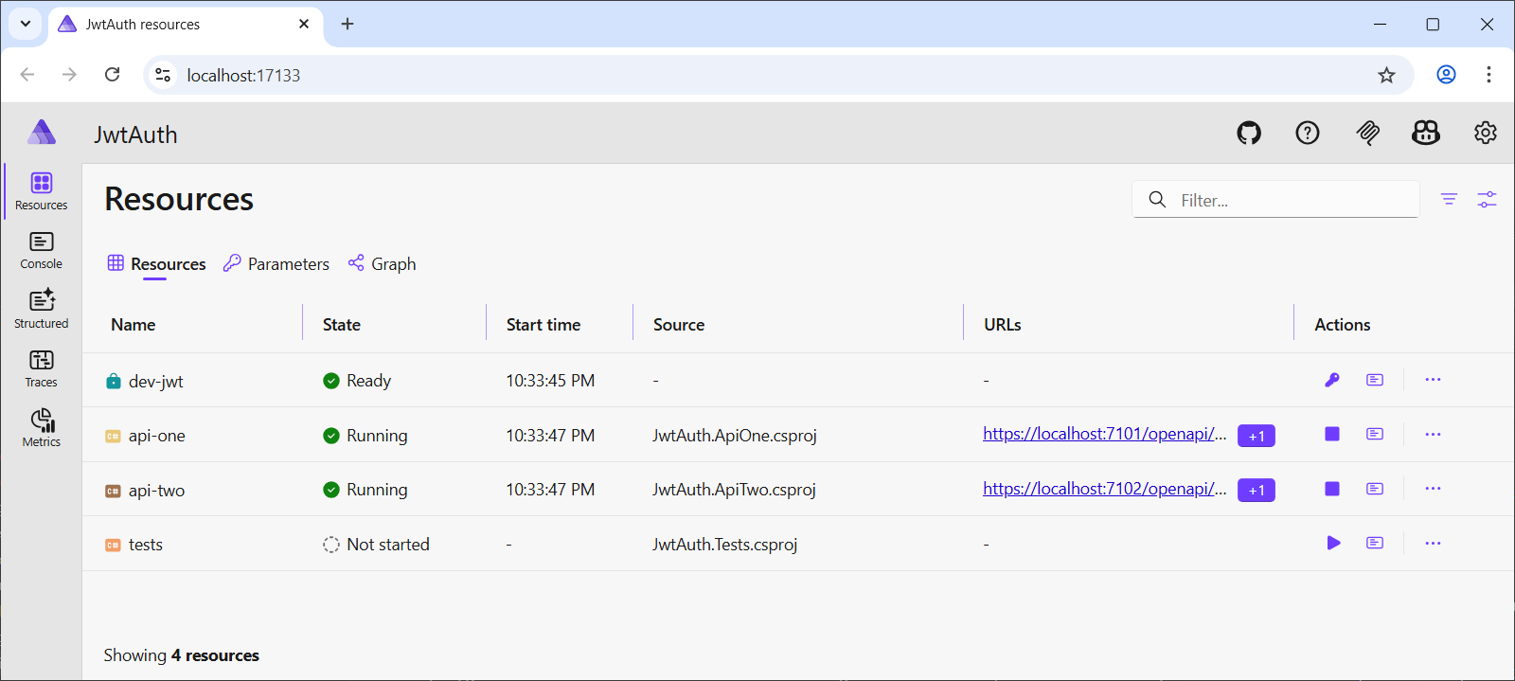
Task: Expand the +1 URLs badge for api-one
Action: point(1257,436)
